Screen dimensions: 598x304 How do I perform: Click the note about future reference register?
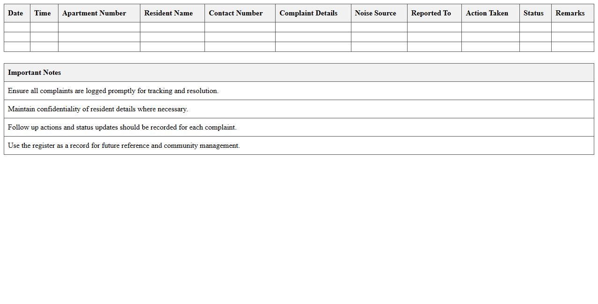pos(124,145)
